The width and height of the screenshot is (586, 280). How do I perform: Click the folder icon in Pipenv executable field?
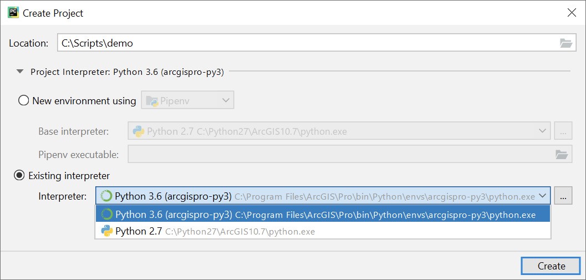pos(562,154)
